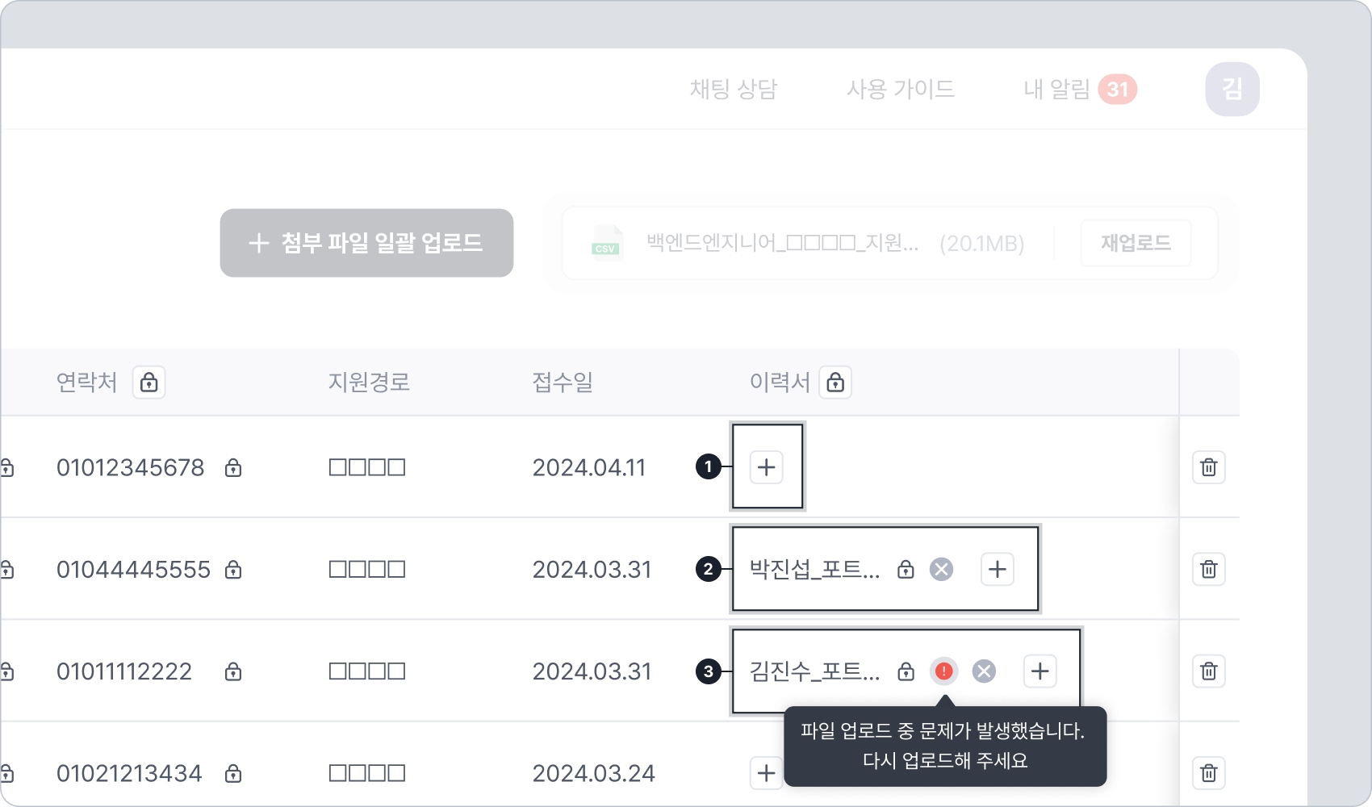This screenshot has width=1372, height=807.
Task: Click the lock icon beside 이력서 header
Action: [x=835, y=382]
